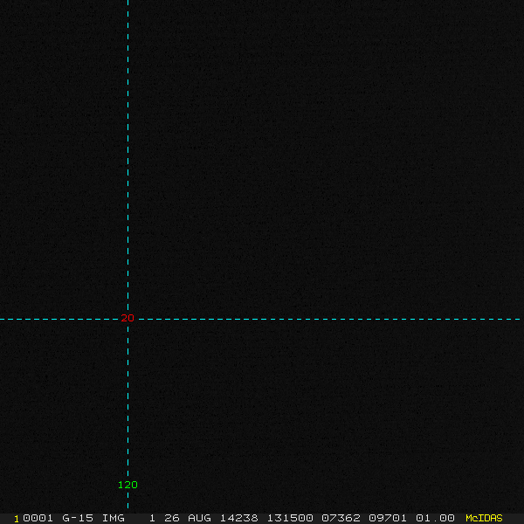This screenshot has height=524, width=524.
Task: Click the red latitude label 20
Action: [128, 318]
